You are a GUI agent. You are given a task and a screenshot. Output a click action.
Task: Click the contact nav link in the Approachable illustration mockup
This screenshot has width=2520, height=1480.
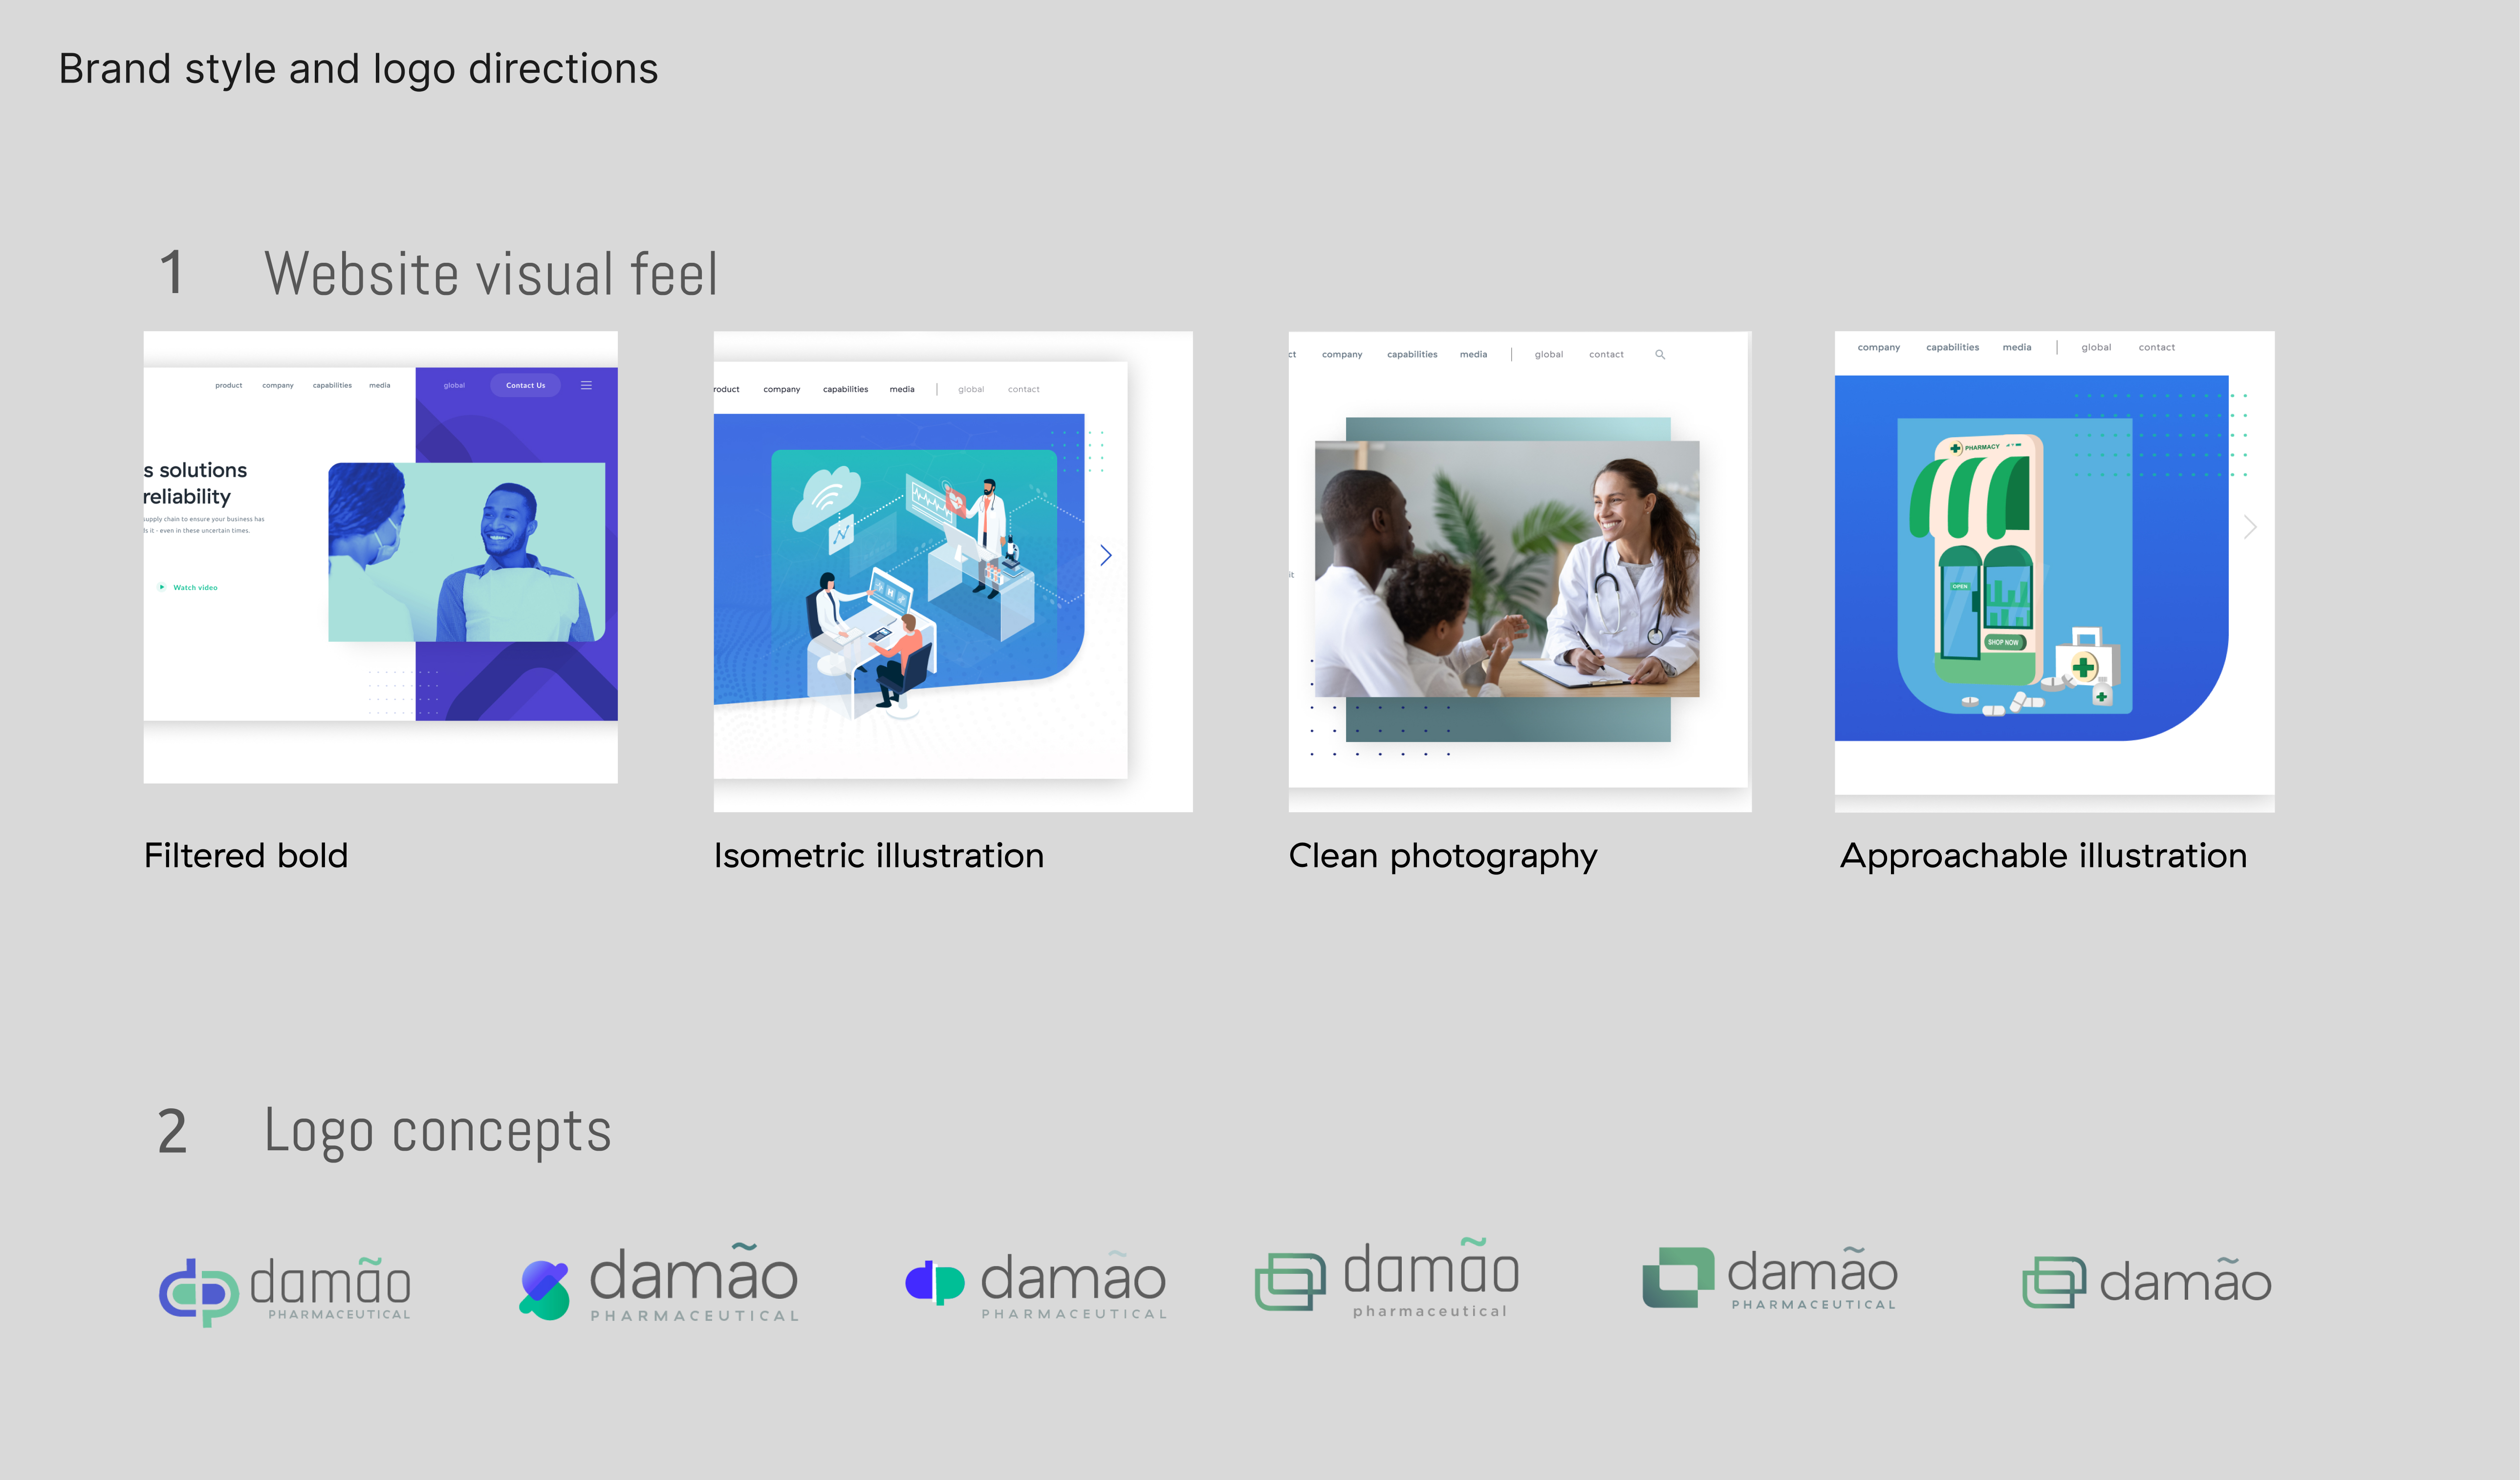coord(2157,347)
